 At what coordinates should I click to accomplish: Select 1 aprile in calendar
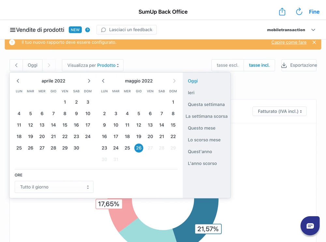pos(65,102)
